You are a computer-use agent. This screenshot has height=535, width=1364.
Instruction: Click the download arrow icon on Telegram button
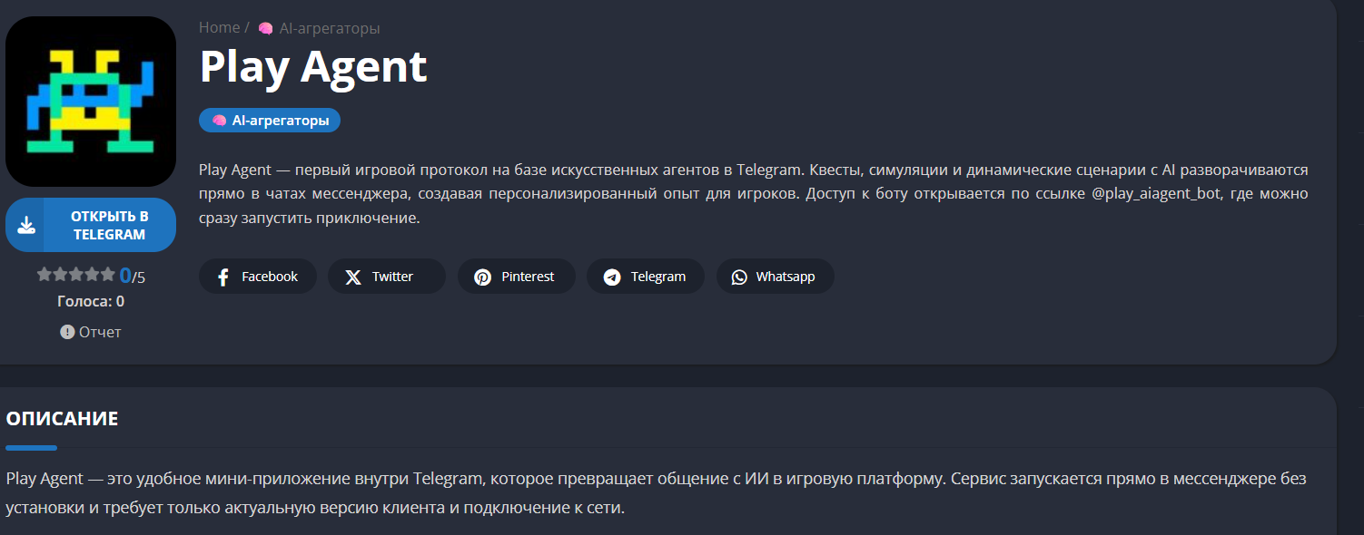[x=25, y=225]
